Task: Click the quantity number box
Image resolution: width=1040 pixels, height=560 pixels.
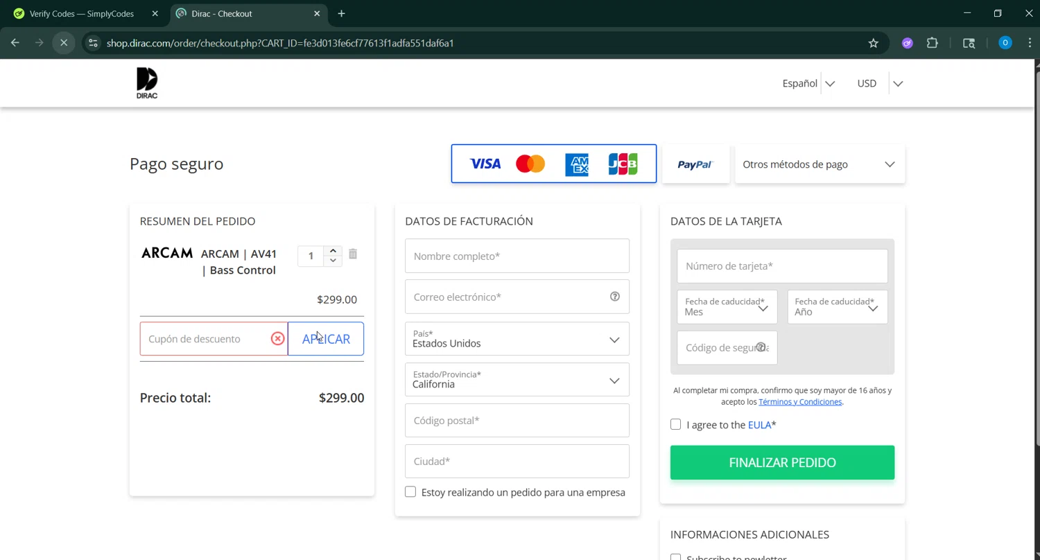Action: pos(311,256)
